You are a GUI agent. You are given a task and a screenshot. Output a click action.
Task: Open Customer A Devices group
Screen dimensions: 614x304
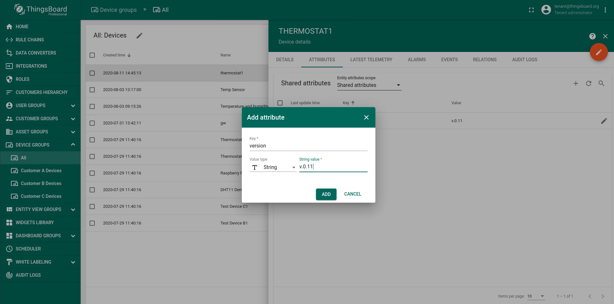(x=40, y=171)
